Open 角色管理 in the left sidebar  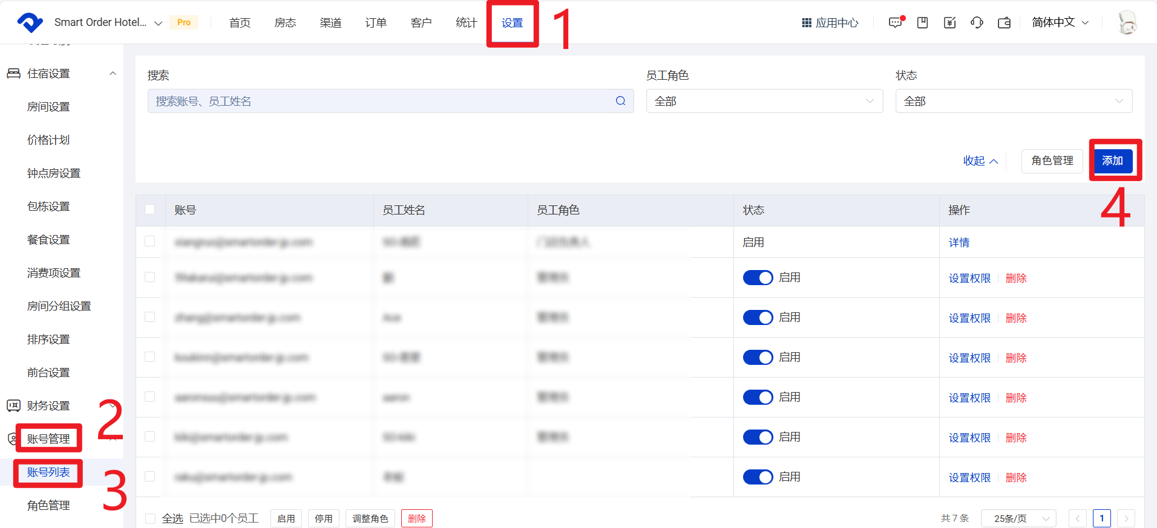click(48, 505)
